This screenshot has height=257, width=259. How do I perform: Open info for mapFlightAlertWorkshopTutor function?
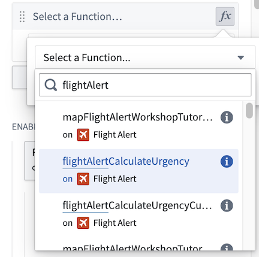click(227, 117)
